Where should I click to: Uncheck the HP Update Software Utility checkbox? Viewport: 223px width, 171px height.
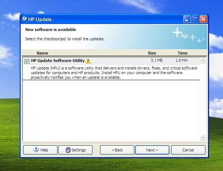27,61
